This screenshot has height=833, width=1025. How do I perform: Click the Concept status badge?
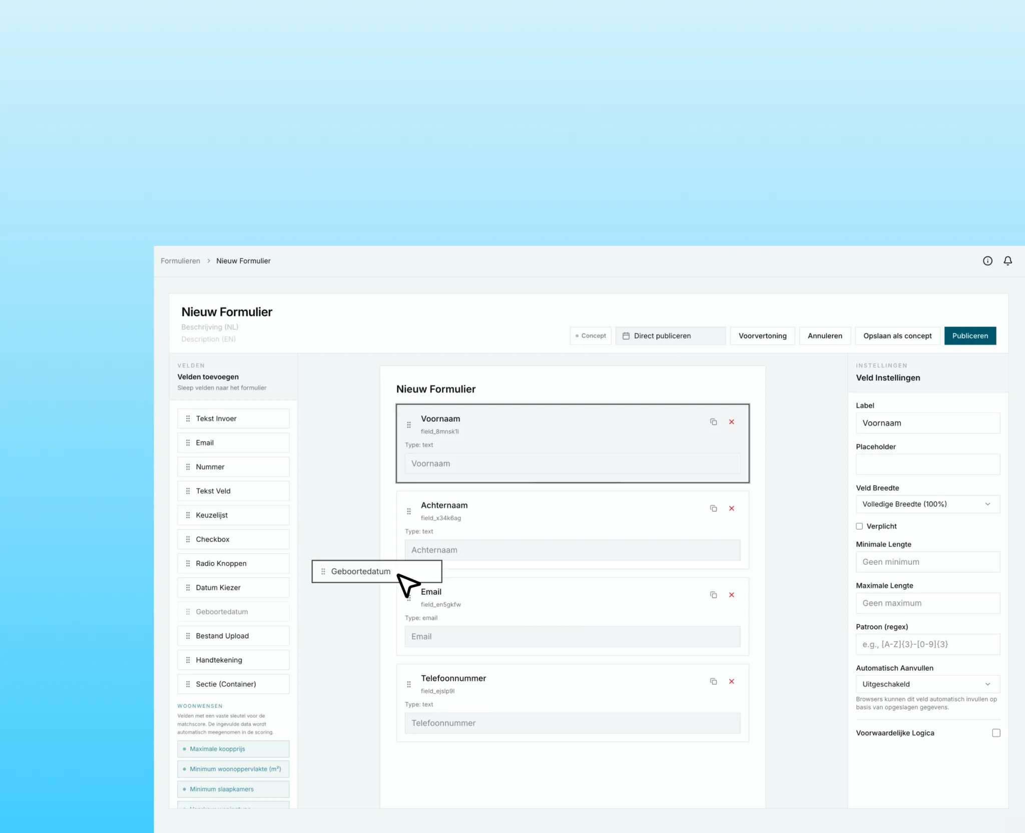click(x=591, y=336)
